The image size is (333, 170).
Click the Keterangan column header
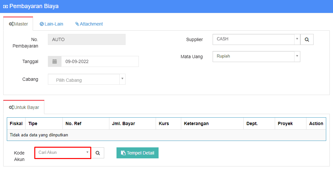click(x=196, y=123)
